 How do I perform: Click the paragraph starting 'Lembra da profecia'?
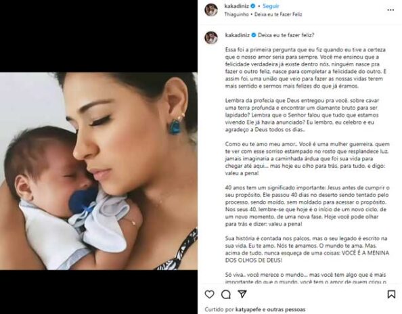coord(302,115)
